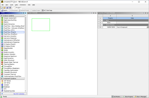The height and width of the screenshot is (98, 149).
Task: Close the Toolbox panel
Action: 26,13
